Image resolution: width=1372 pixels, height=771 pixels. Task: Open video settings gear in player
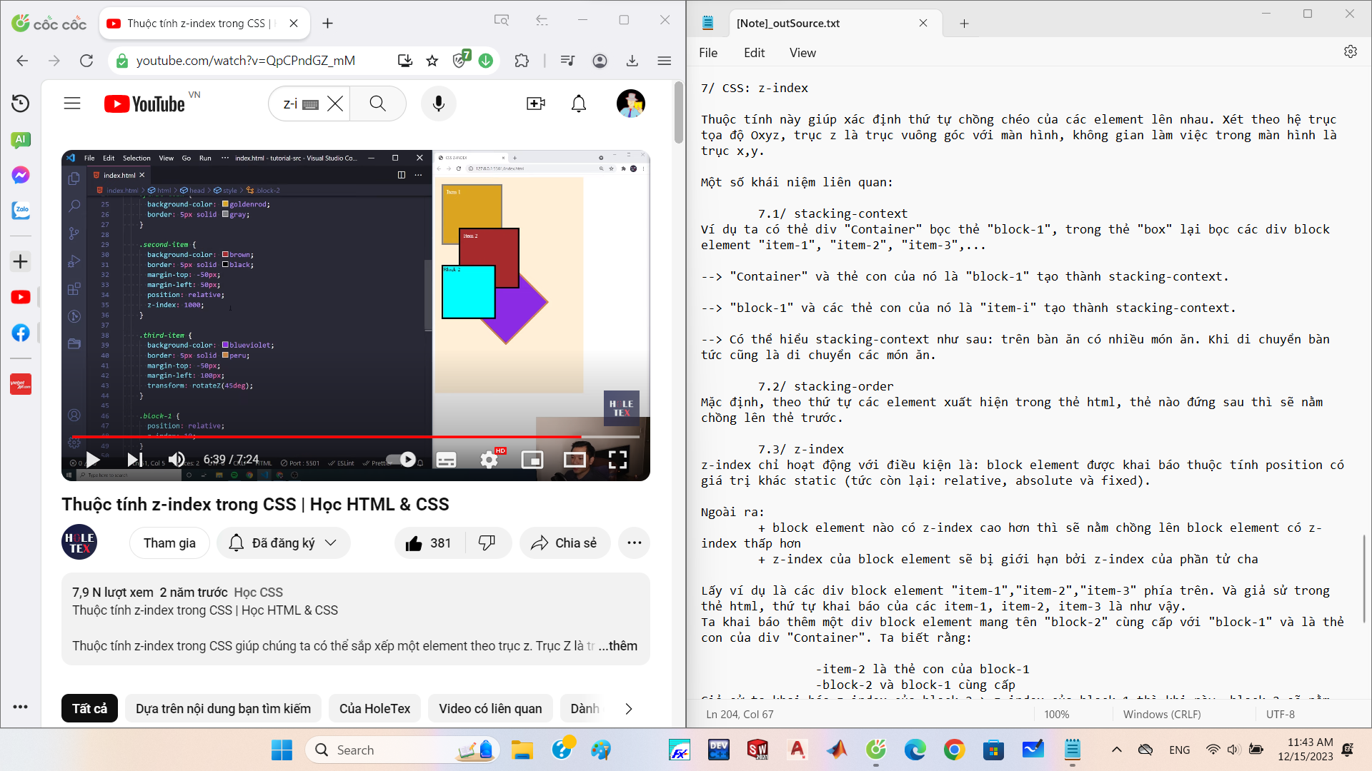489,459
